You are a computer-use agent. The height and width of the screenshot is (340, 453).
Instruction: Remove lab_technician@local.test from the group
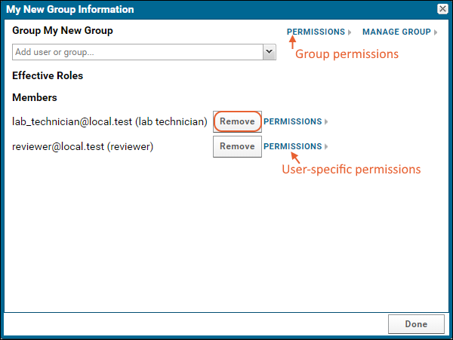(237, 121)
